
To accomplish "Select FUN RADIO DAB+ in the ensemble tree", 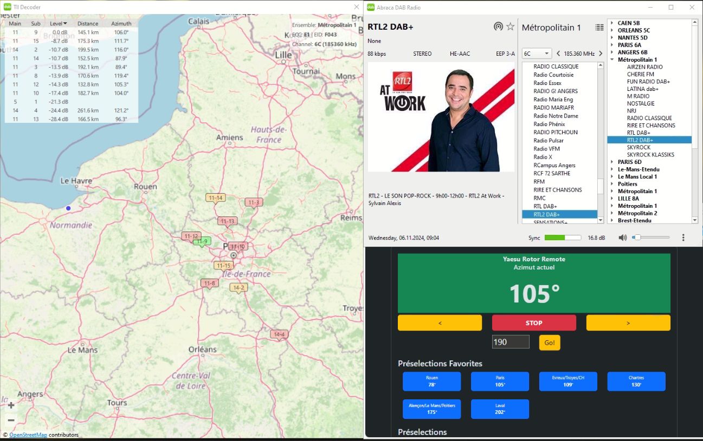I will click(648, 82).
